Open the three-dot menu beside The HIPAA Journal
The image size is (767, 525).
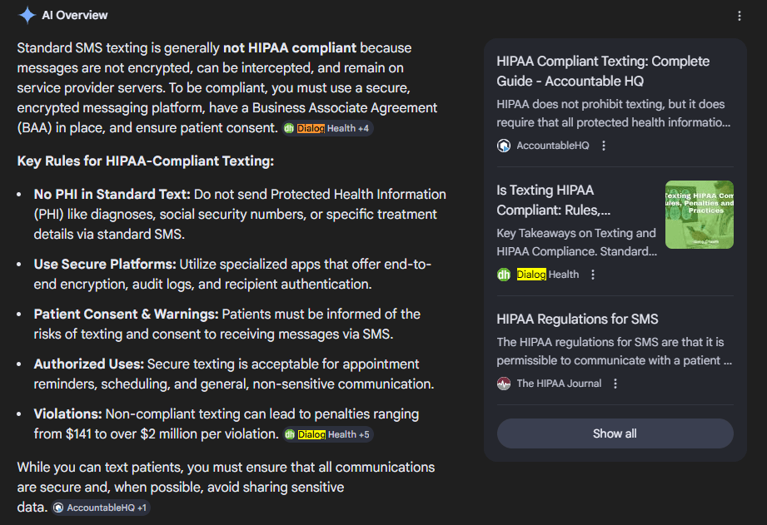coord(615,383)
